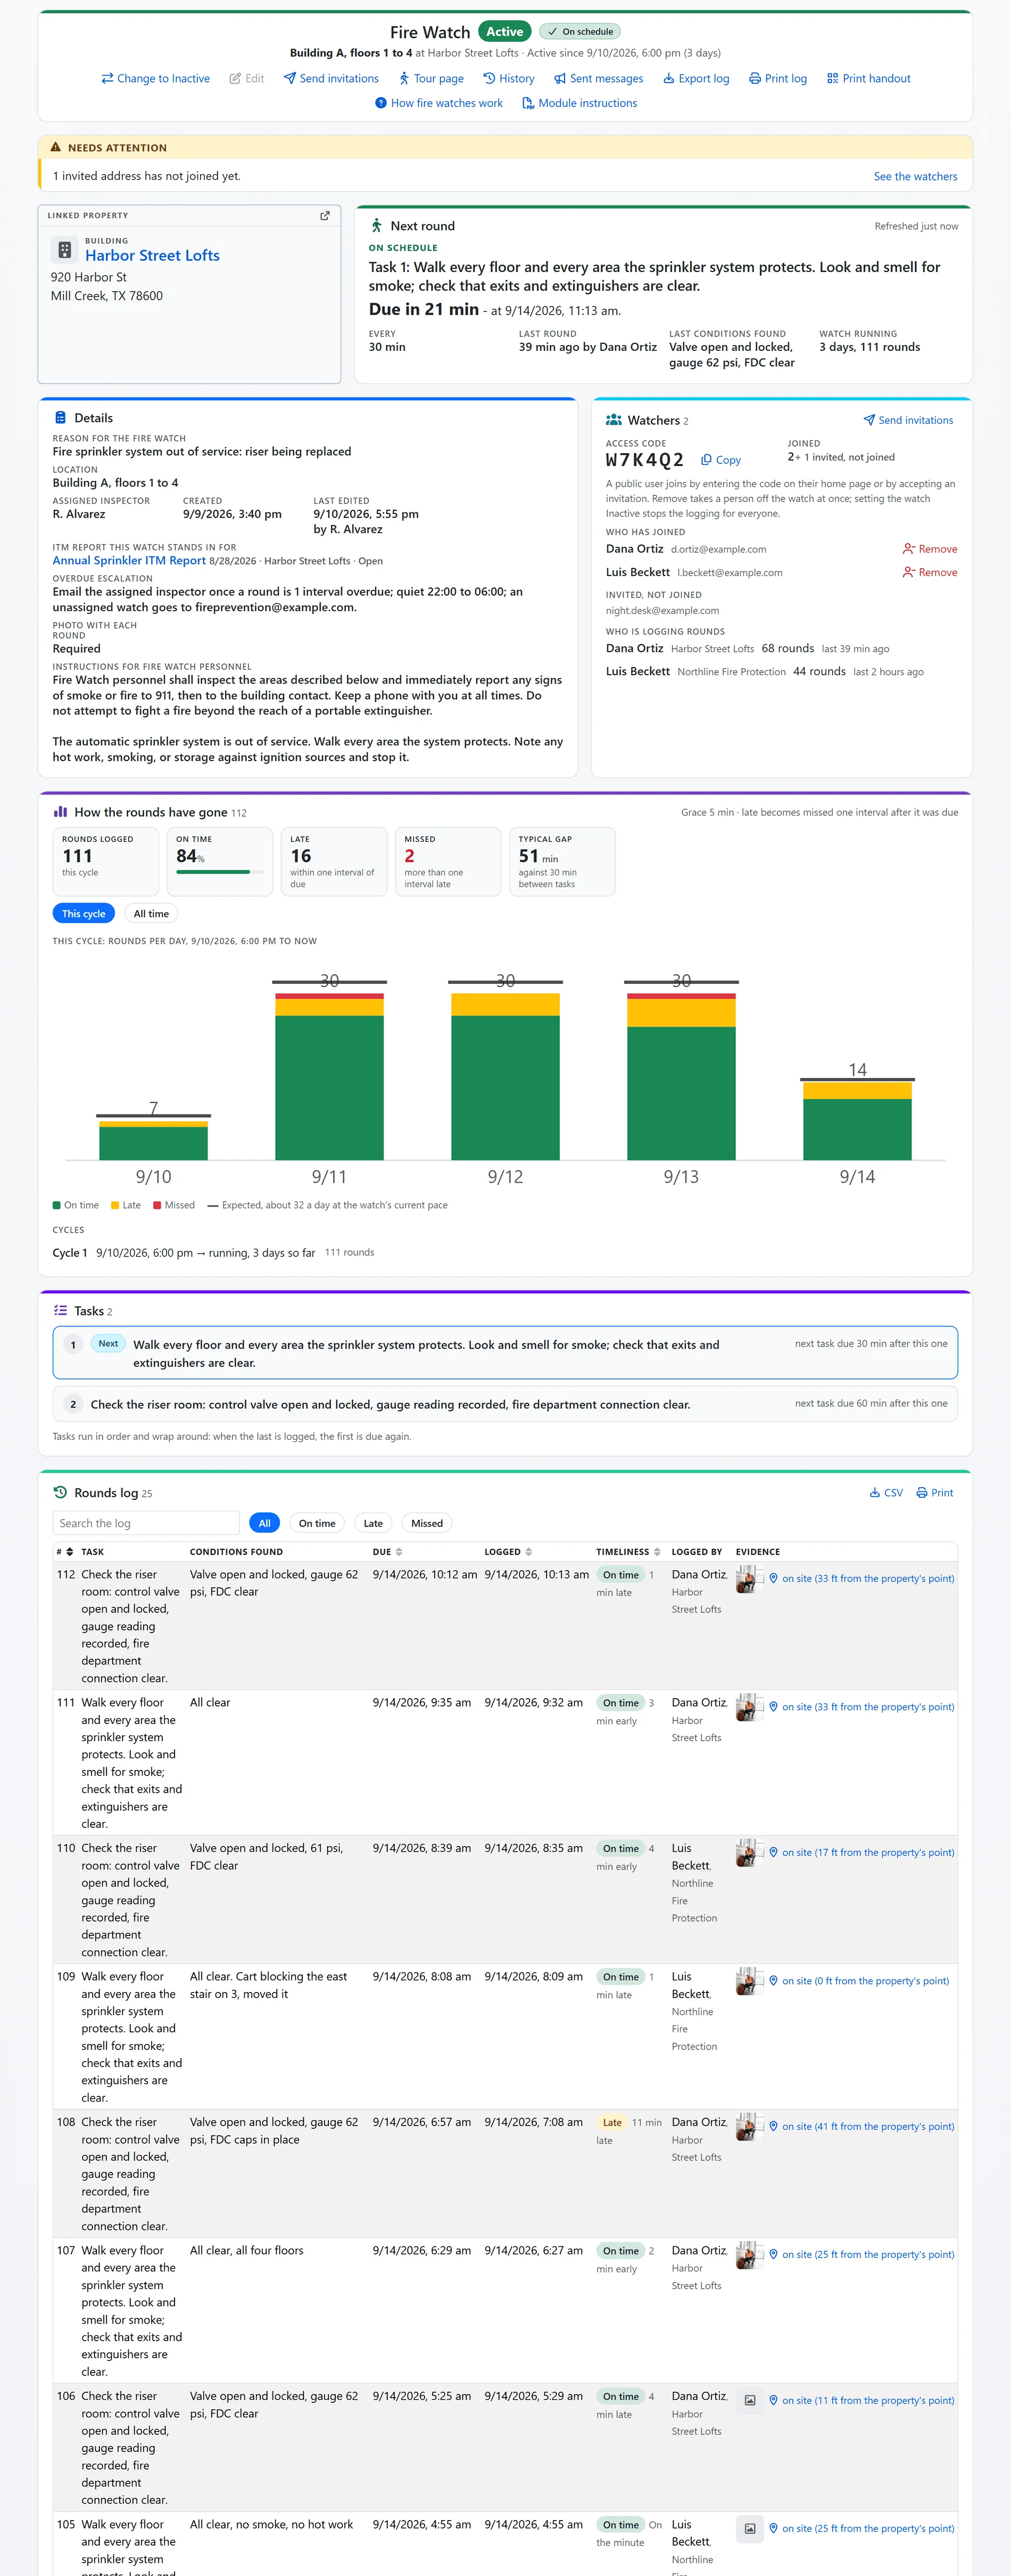Filter rounds log to All
The width and height of the screenshot is (1011, 2576).
(265, 1523)
